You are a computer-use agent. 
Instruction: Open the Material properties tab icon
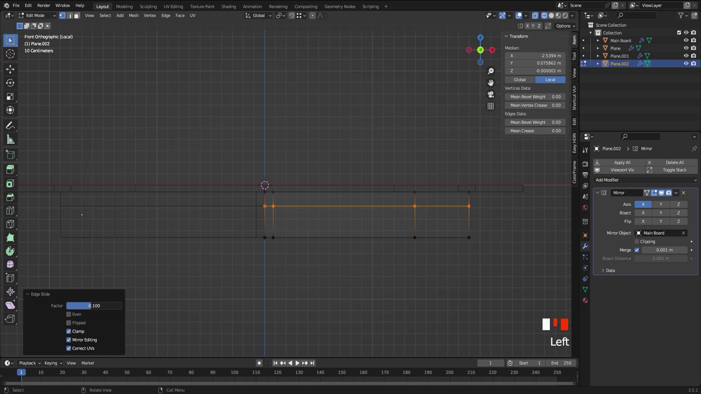click(x=585, y=300)
